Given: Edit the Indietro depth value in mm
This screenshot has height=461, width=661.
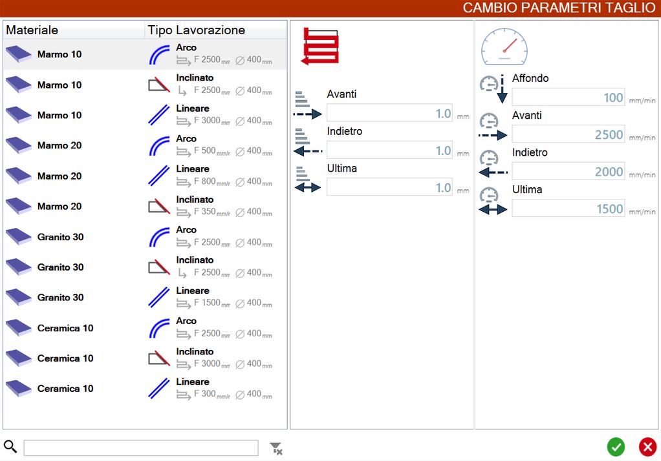Looking at the screenshot, I should coord(389,150).
